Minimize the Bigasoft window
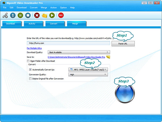Screen dimensions: 162x122 pos(144,3)
